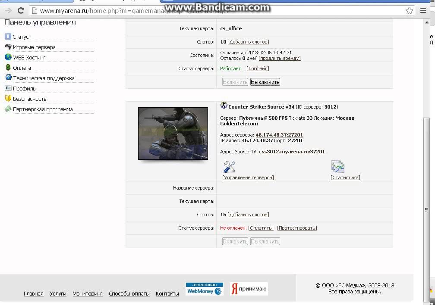
Task: Click the Counter-Strike Source server thumbnail image
Action: click(x=173, y=134)
